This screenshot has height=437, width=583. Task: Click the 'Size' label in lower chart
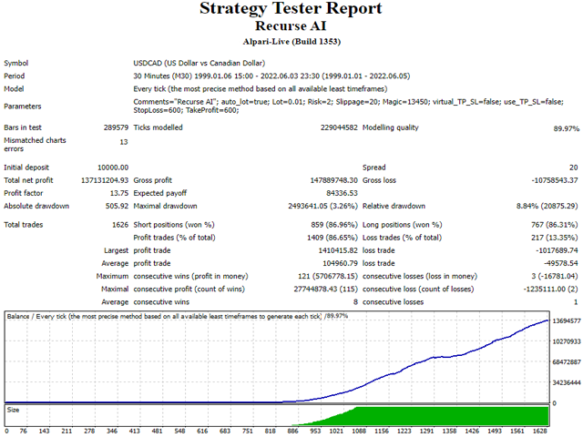pos(13,410)
